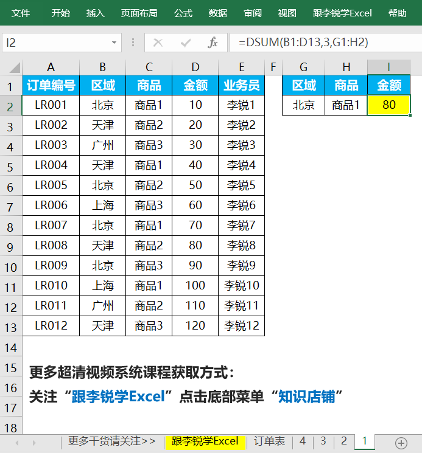Expand the Name Box dropdown arrow
The image size is (422, 453).
point(114,43)
